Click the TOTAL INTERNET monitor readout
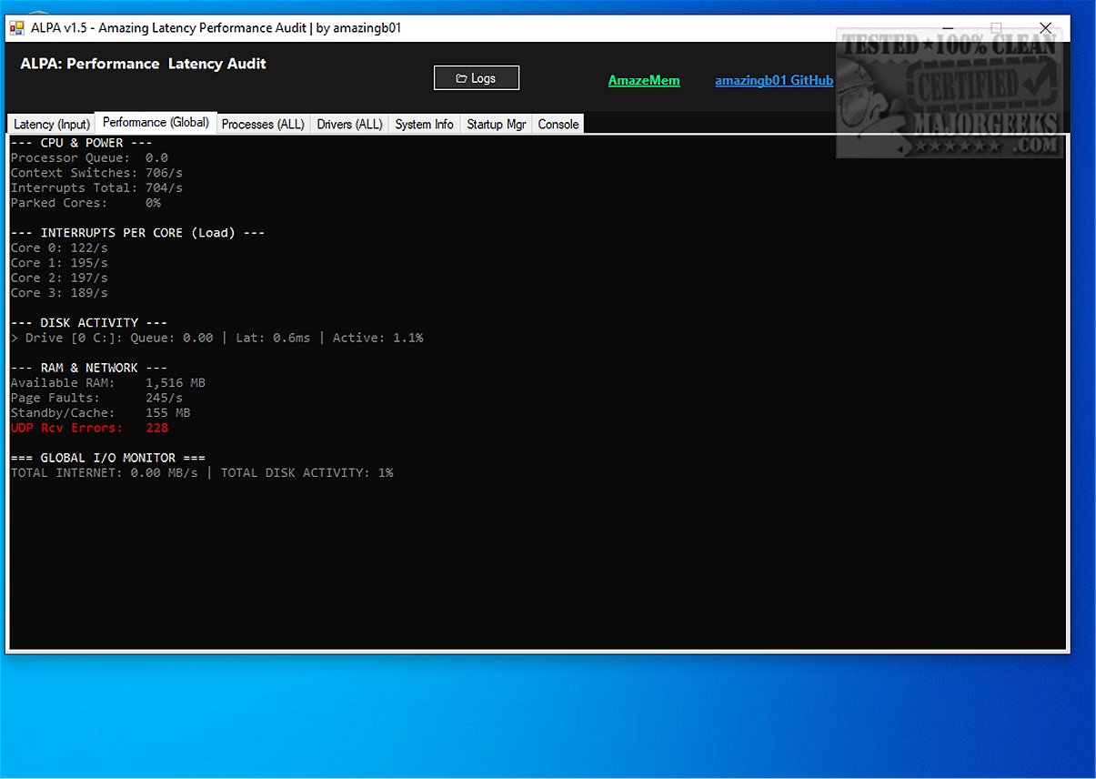1096x779 pixels. click(x=200, y=472)
